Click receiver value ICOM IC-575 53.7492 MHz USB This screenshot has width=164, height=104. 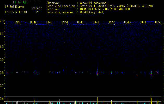[x=105, y=9]
